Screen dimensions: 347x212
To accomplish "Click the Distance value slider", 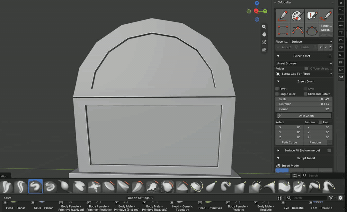I will click(304, 104).
